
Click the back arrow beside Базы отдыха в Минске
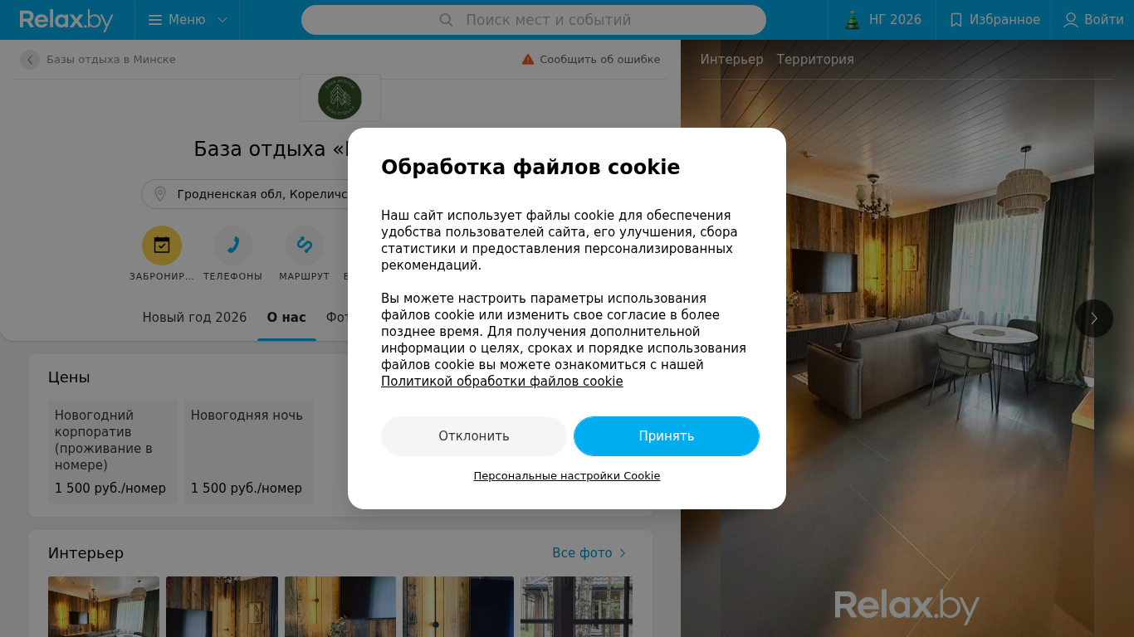coord(30,60)
